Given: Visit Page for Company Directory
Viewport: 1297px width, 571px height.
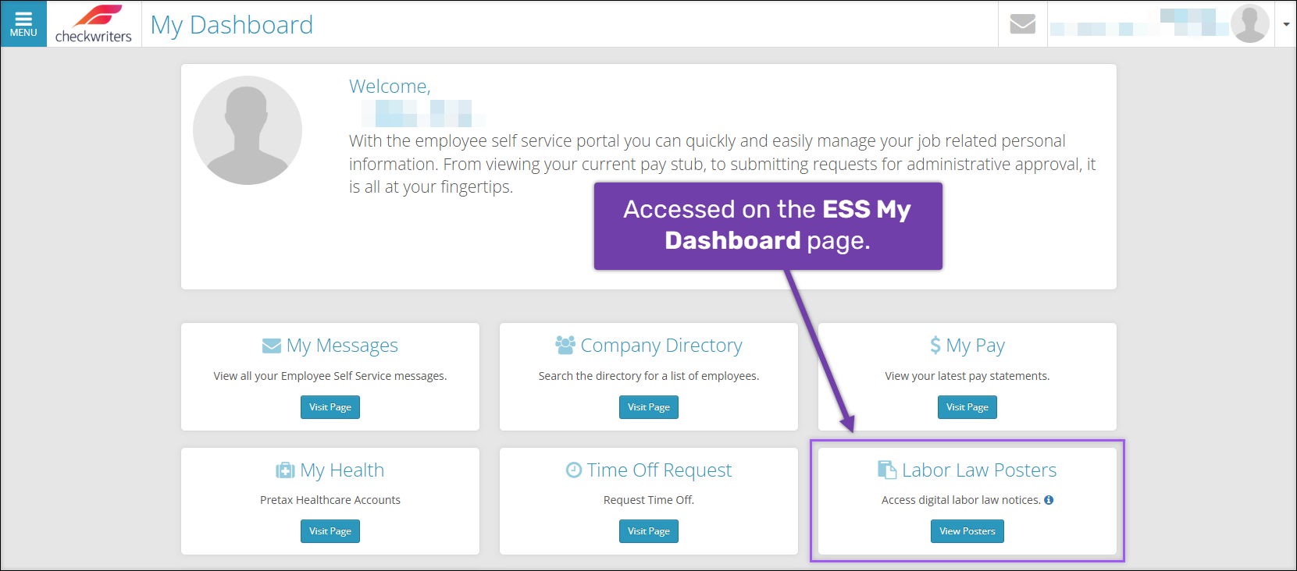Looking at the screenshot, I should coord(649,407).
